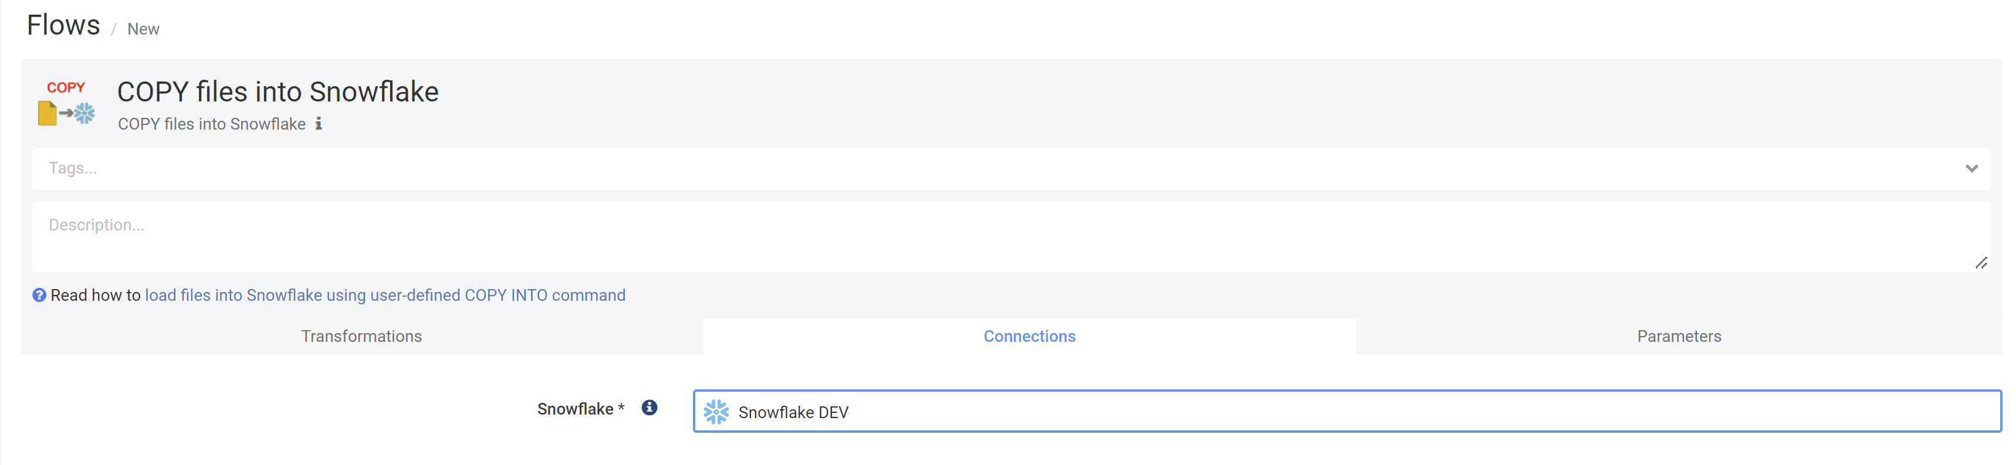Open the load files into Snowflake help link
This screenshot has height=465, width=2016.
(x=385, y=294)
